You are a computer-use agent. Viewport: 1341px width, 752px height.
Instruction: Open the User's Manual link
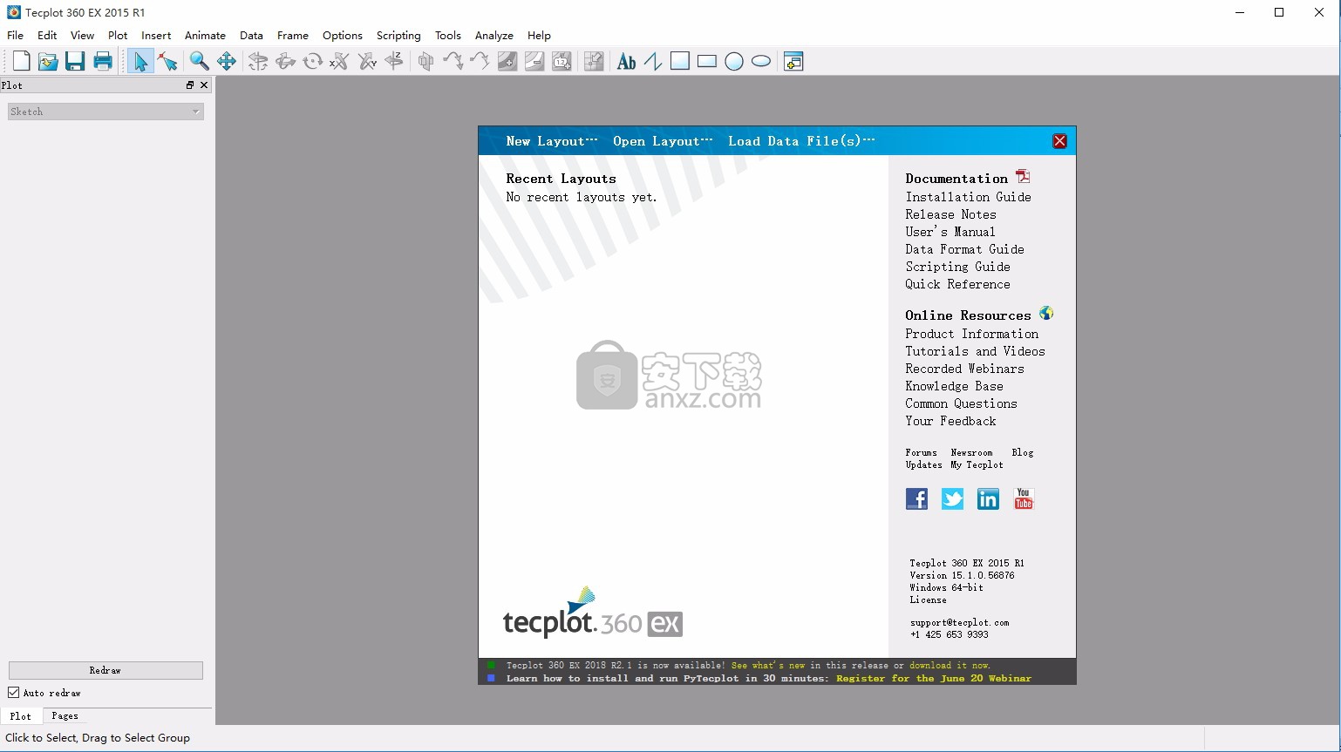[x=950, y=232]
